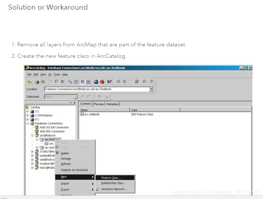
Task: Expand the D:\ tree node
Action: pyautogui.click(x=27, y=119)
